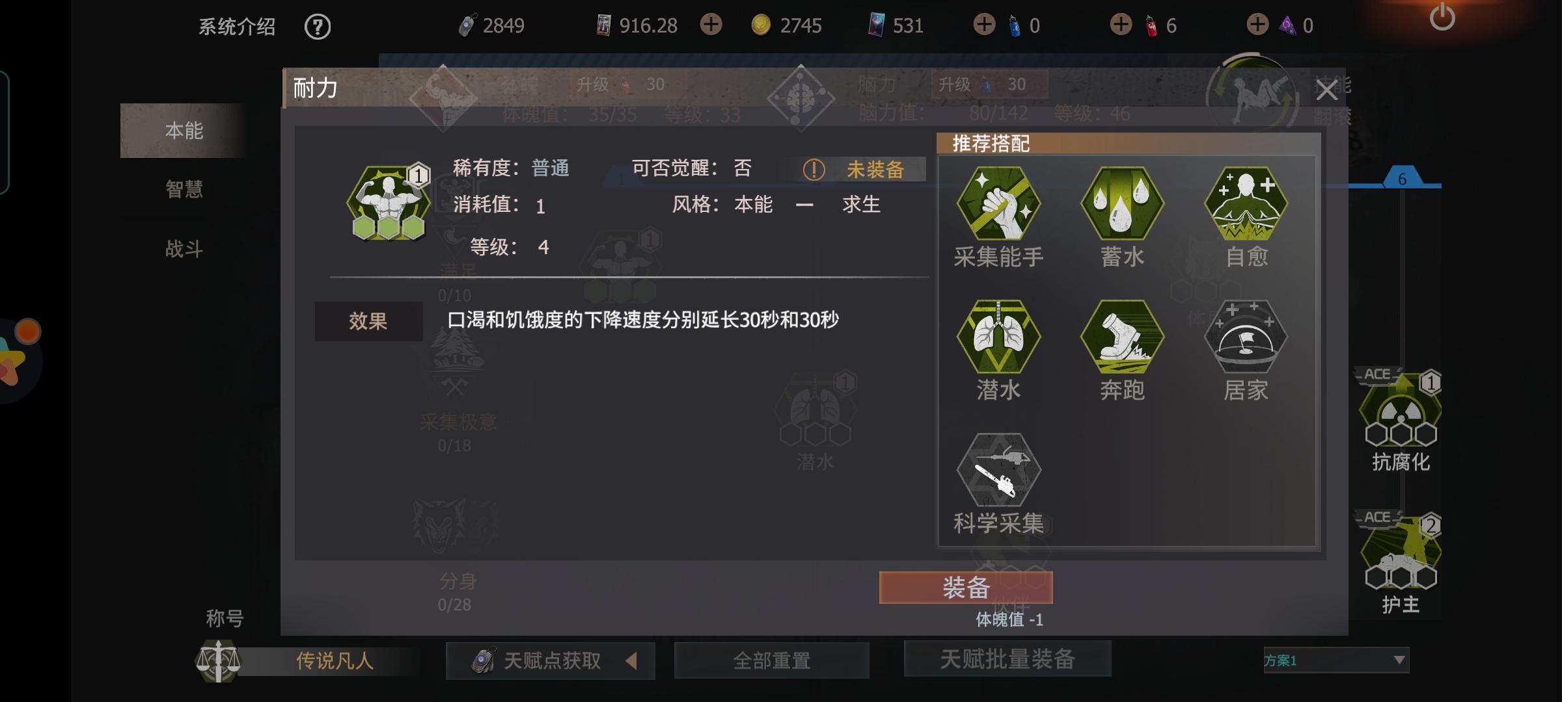Image resolution: width=1562 pixels, height=702 pixels.
Task: Switch to the 智慧 tab
Action: click(184, 189)
